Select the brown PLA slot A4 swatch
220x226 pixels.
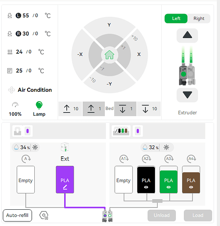[191, 179]
